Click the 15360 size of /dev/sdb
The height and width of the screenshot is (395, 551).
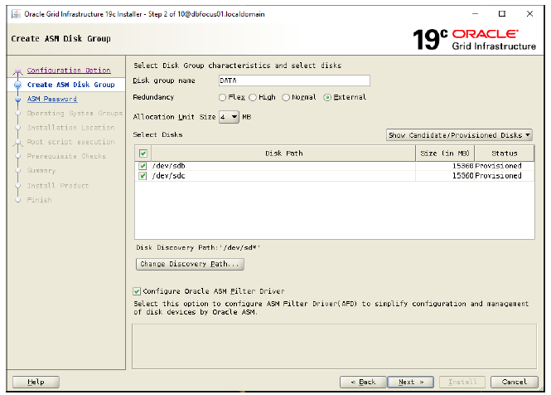463,166
